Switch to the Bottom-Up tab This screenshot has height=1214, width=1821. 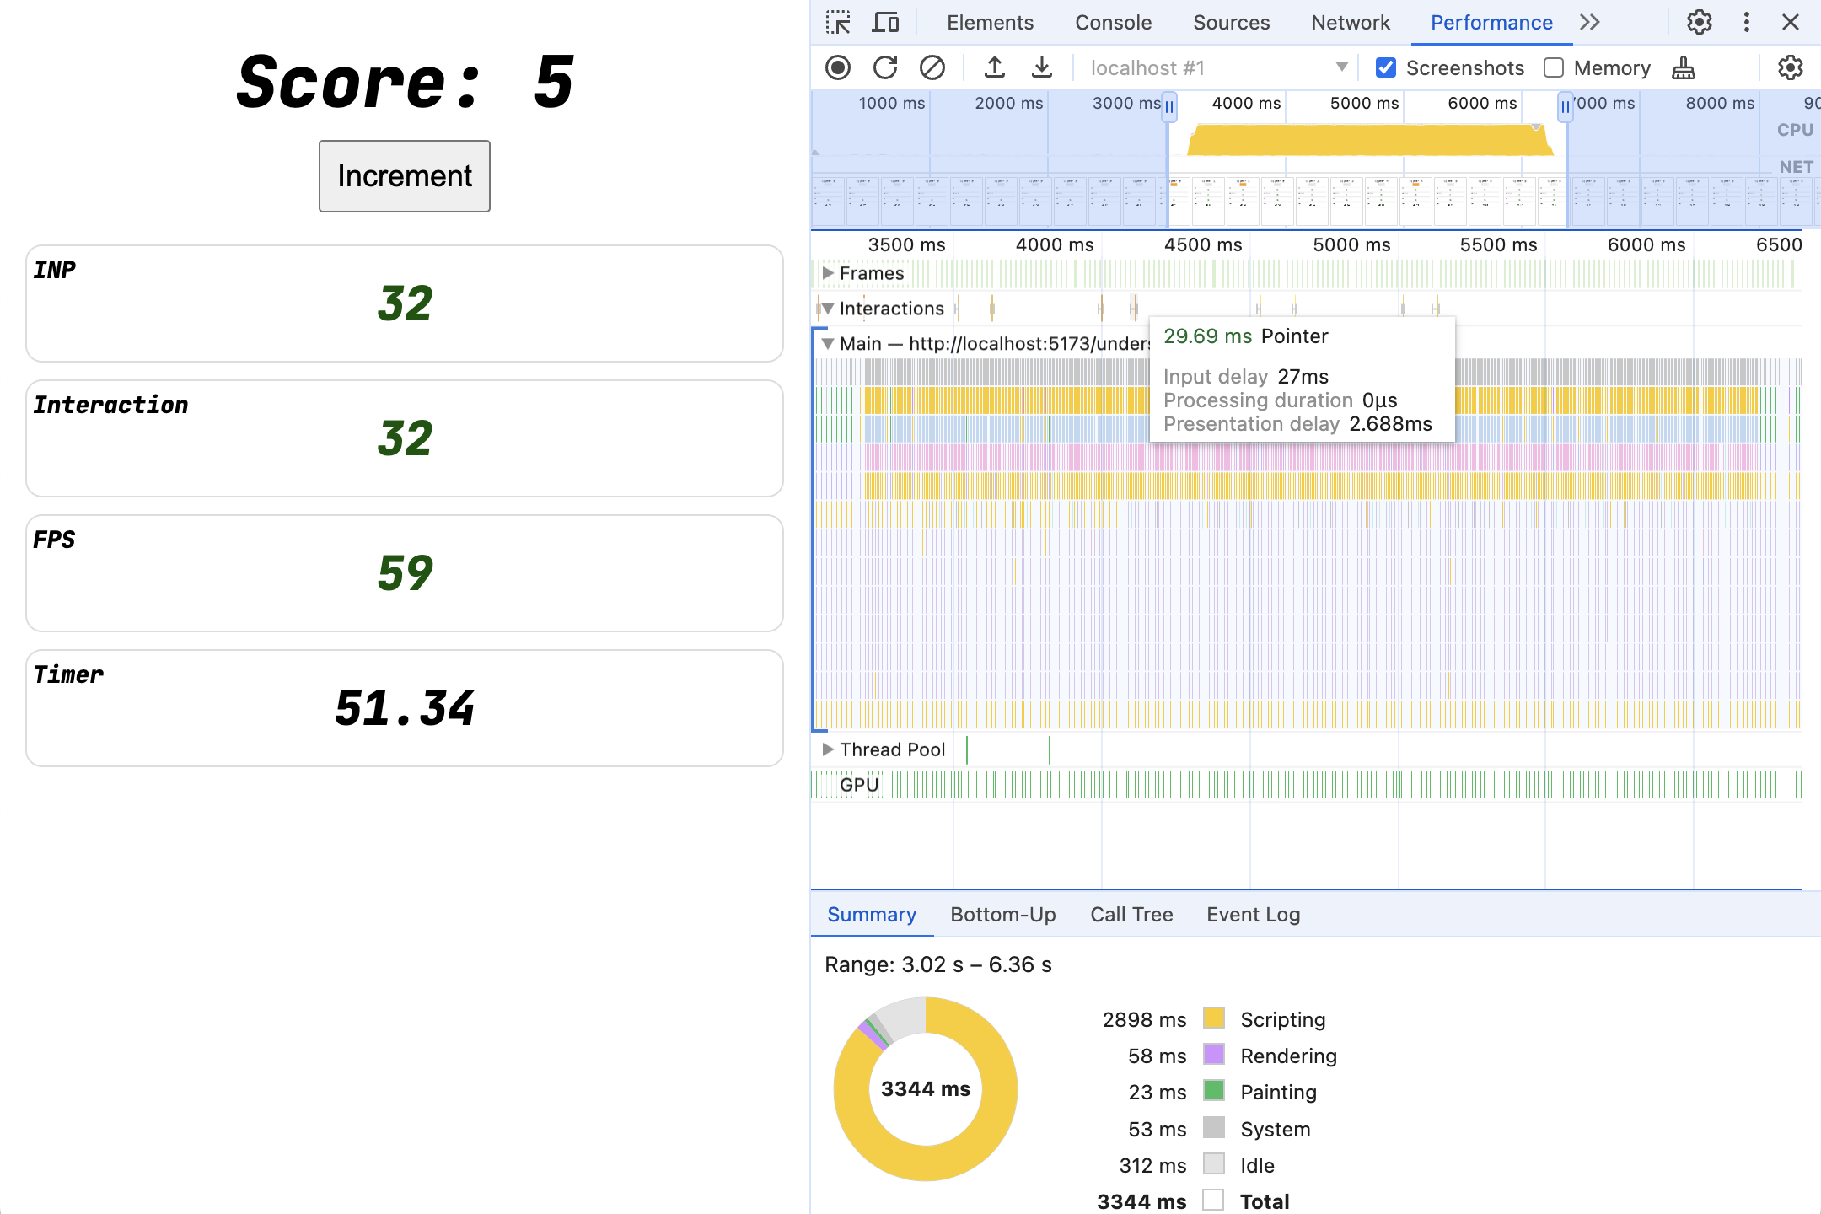(1002, 913)
